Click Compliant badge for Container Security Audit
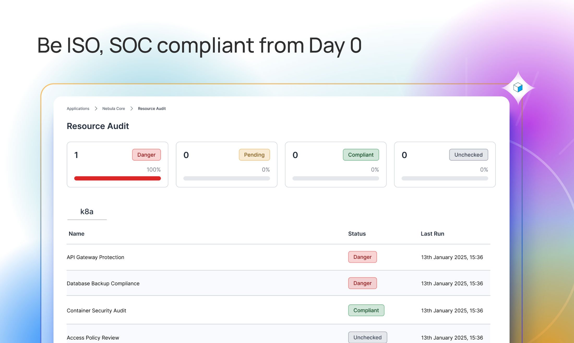The height and width of the screenshot is (343, 574). (366, 310)
